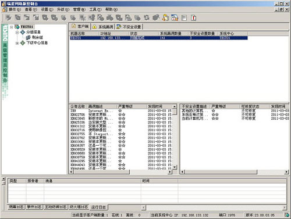Click the status icon at the right end of the status bar
This screenshot has height=219, width=291.
pos(286,215)
